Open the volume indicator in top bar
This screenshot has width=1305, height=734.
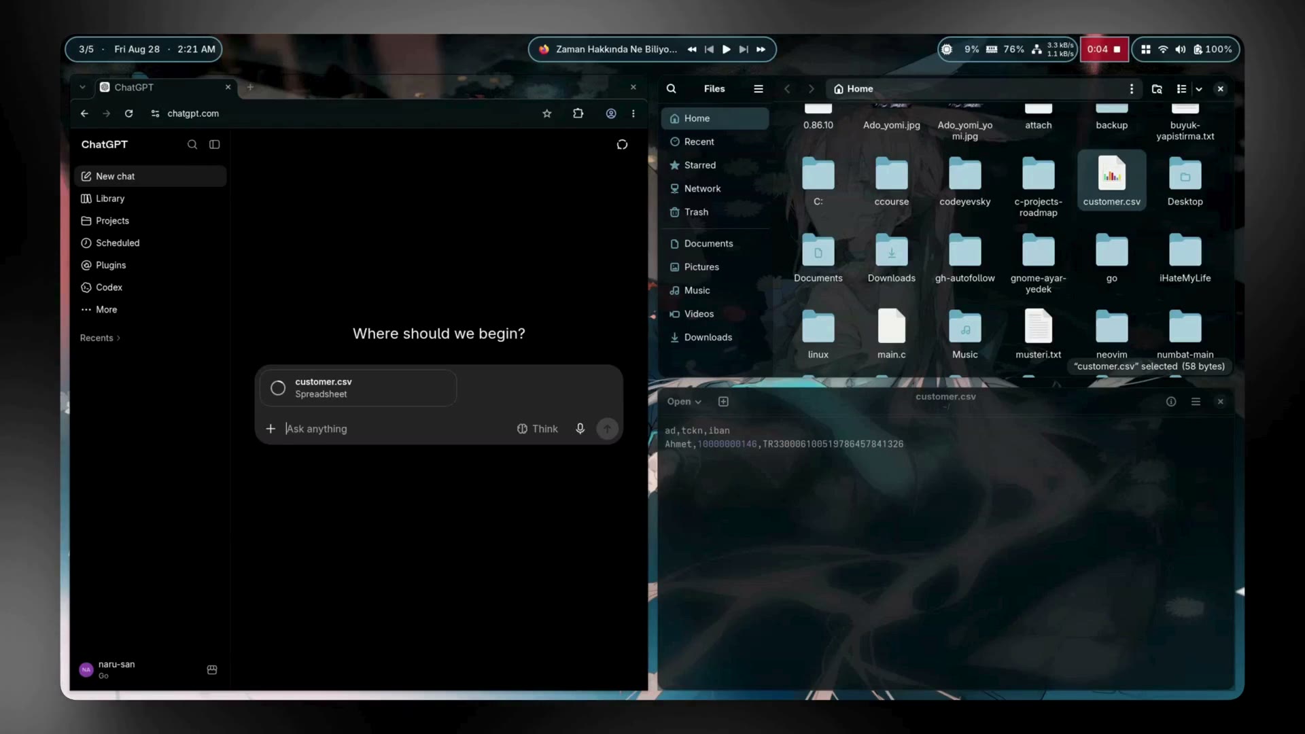(x=1181, y=50)
